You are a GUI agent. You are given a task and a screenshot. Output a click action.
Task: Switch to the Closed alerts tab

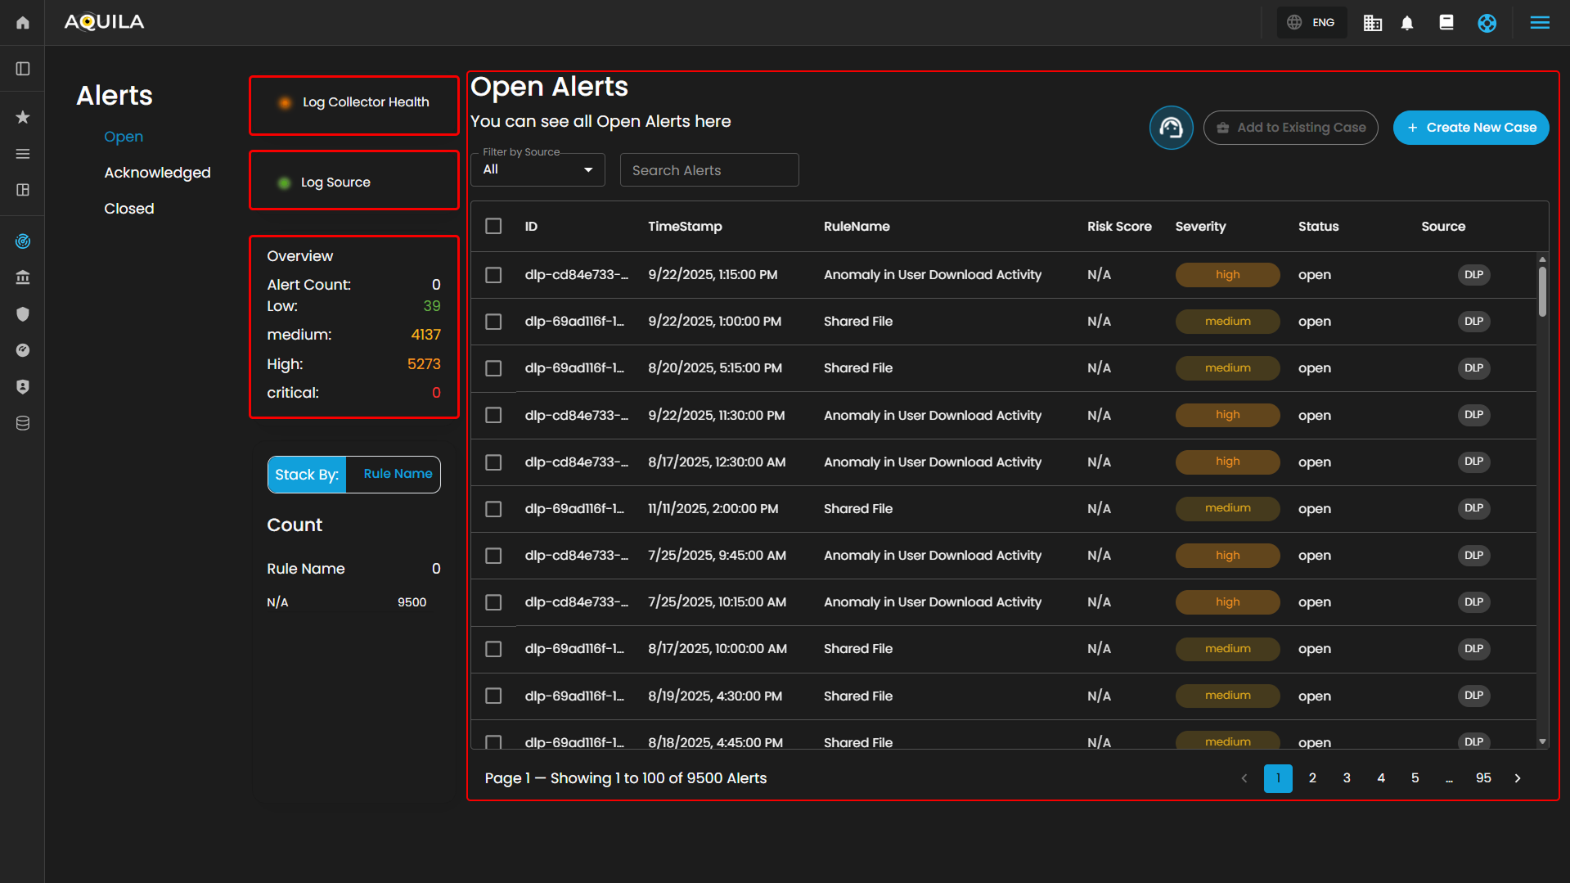pos(128,209)
